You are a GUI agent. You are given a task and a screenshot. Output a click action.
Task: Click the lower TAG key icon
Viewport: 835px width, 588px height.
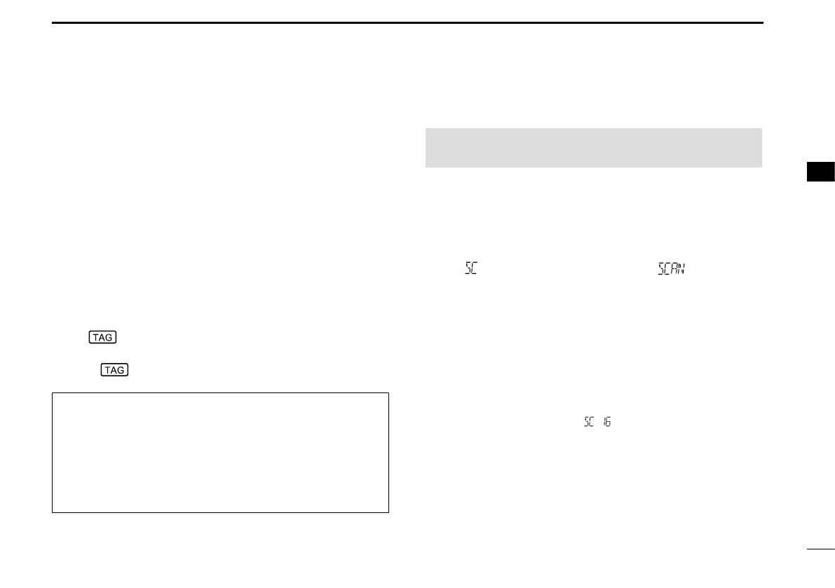pyautogui.click(x=114, y=369)
